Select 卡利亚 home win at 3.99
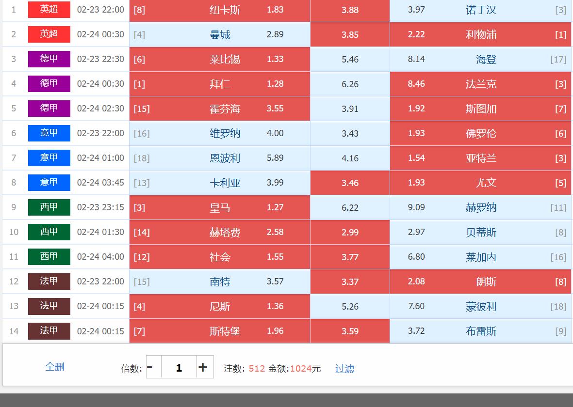 pyautogui.click(x=220, y=183)
